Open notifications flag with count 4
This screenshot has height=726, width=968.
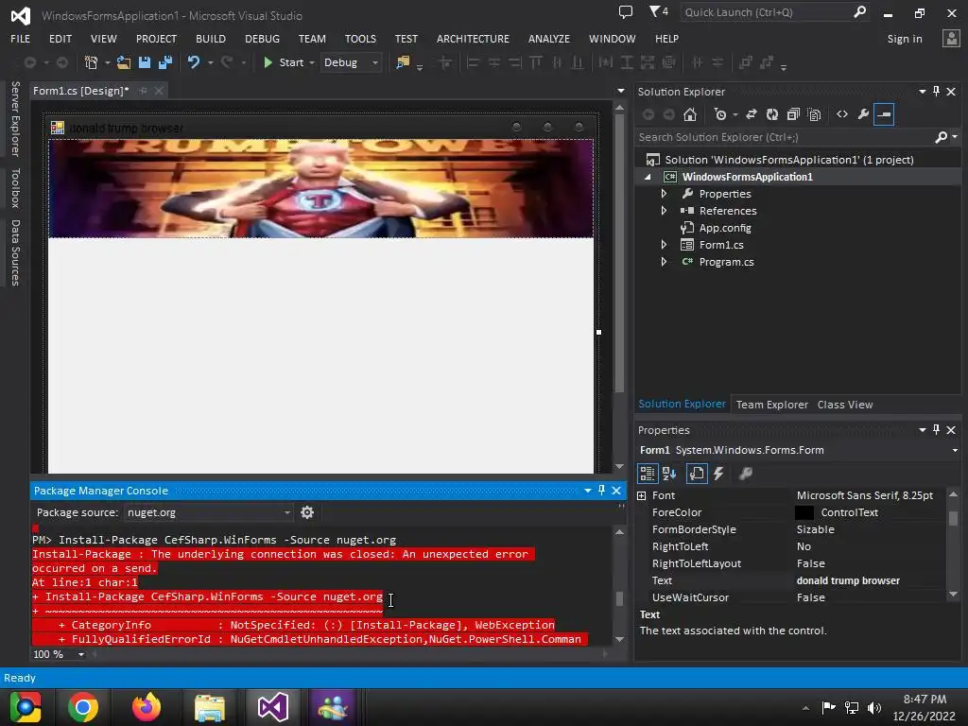pyautogui.click(x=658, y=11)
